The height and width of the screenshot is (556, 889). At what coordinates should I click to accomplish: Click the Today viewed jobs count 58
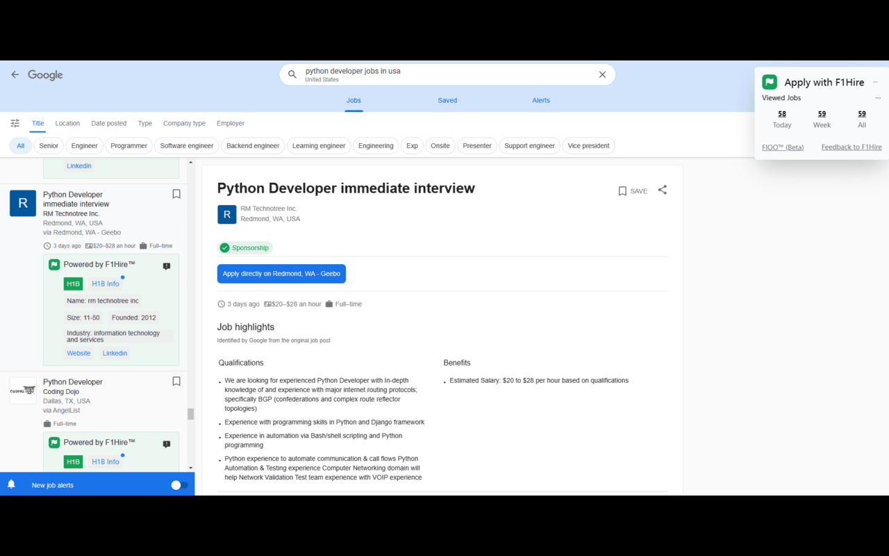click(782, 114)
